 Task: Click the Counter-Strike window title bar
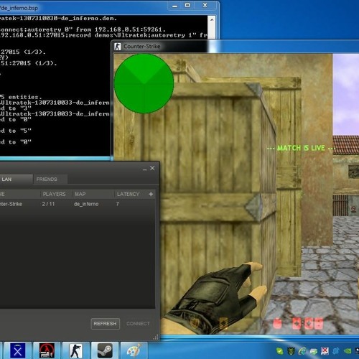(236, 47)
